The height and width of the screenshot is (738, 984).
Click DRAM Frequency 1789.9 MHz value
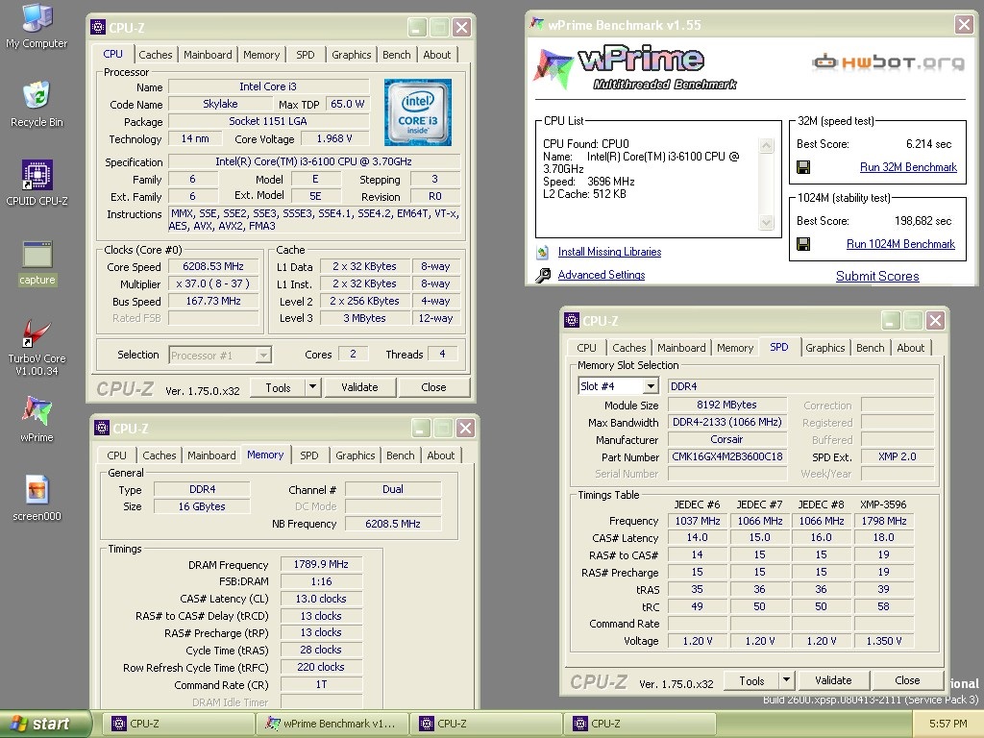[321, 564]
